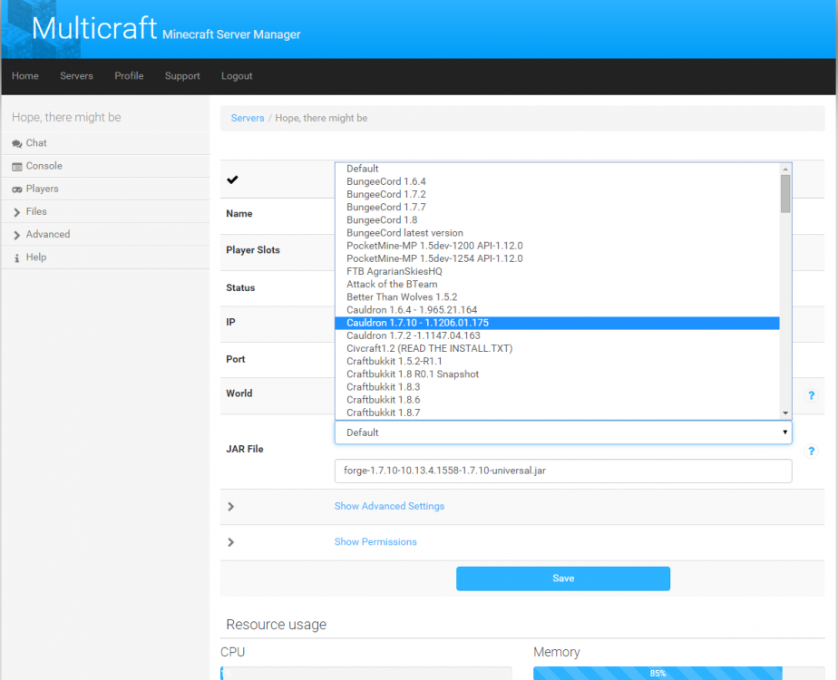Select Craftbukkit 1.8 R0.1 Snapshot option
Viewport: 838px width, 680px height.
click(557, 374)
